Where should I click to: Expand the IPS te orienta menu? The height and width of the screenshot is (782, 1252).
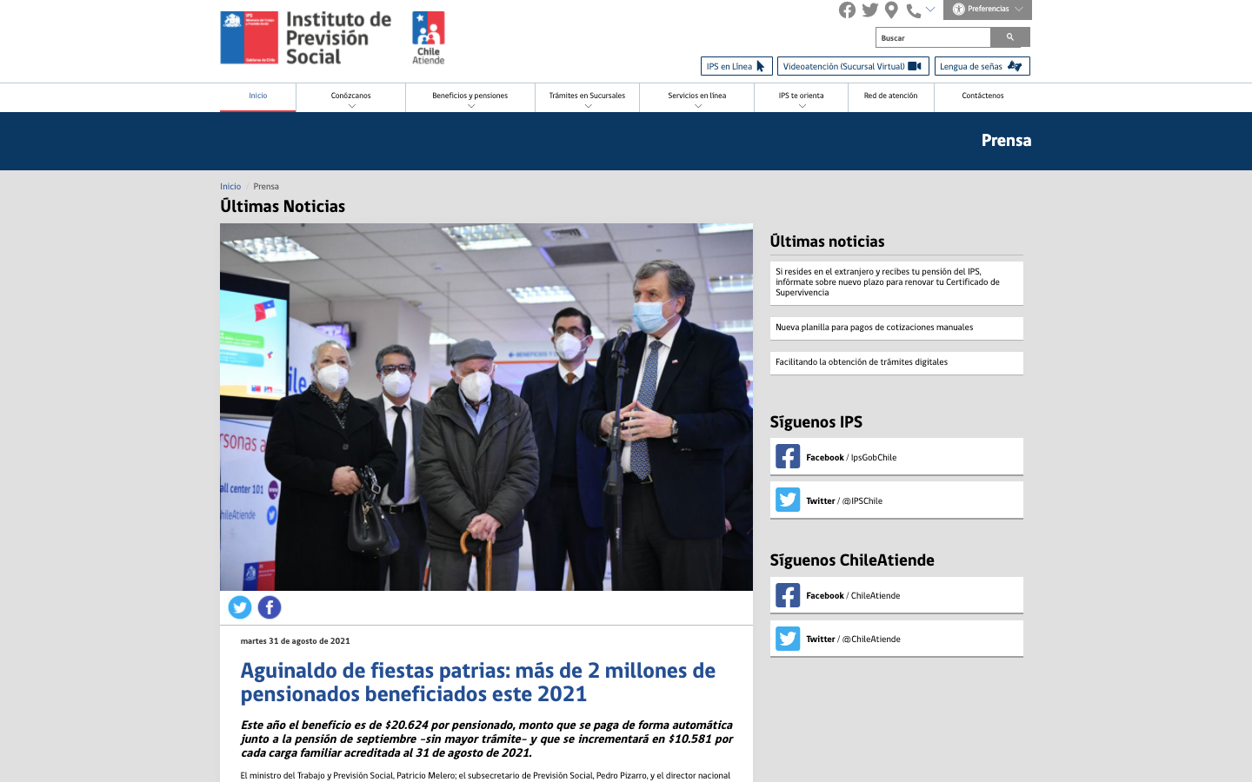(x=802, y=97)
